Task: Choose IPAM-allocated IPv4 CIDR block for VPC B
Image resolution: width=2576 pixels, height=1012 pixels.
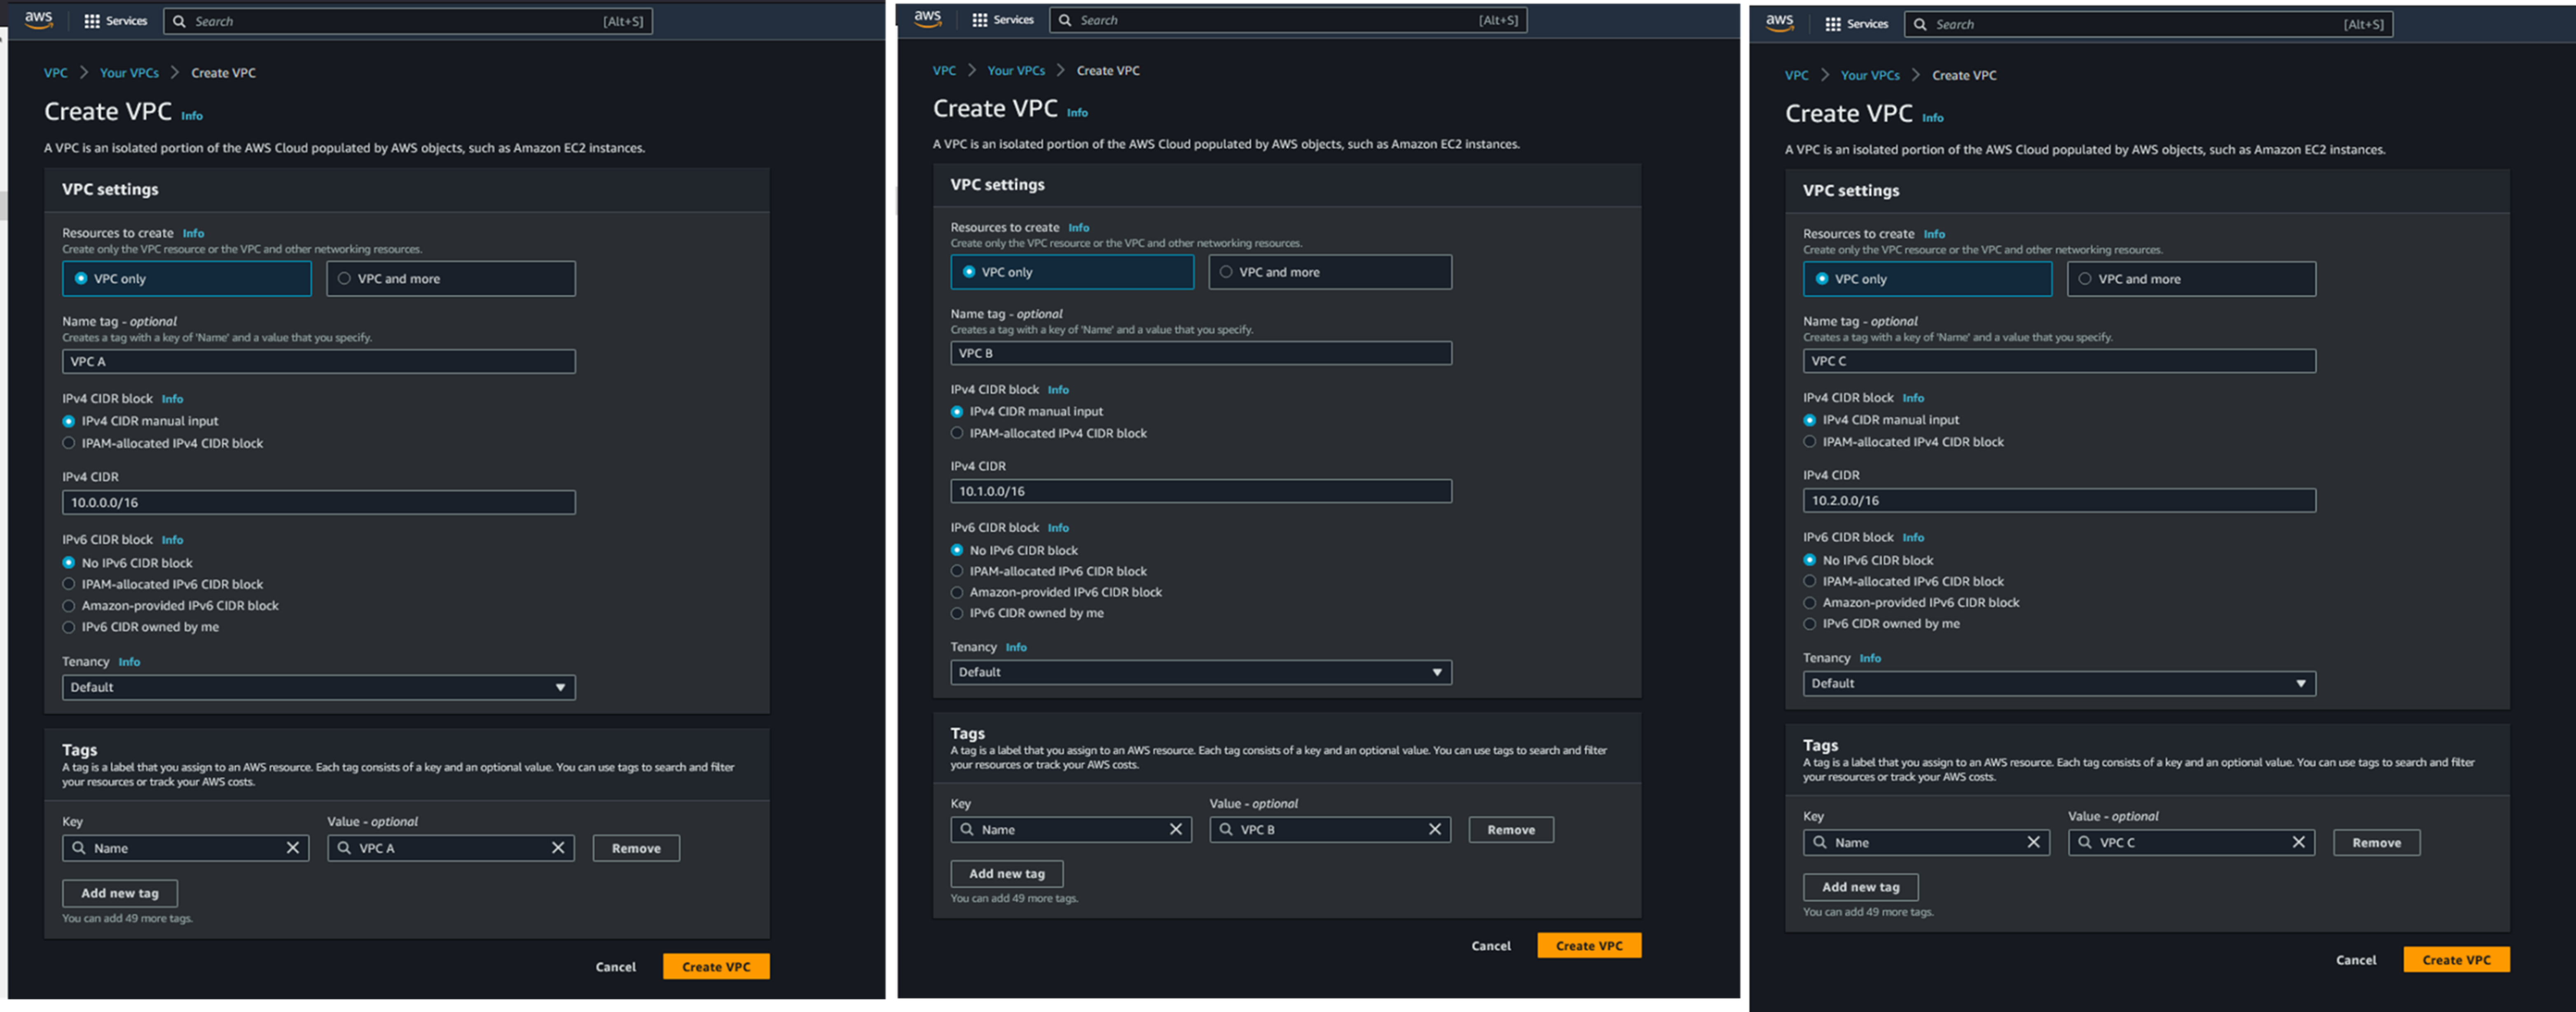Action: 957,434
